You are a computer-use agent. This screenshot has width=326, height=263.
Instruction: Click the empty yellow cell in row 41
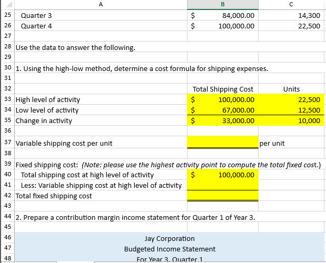point(223,185)
